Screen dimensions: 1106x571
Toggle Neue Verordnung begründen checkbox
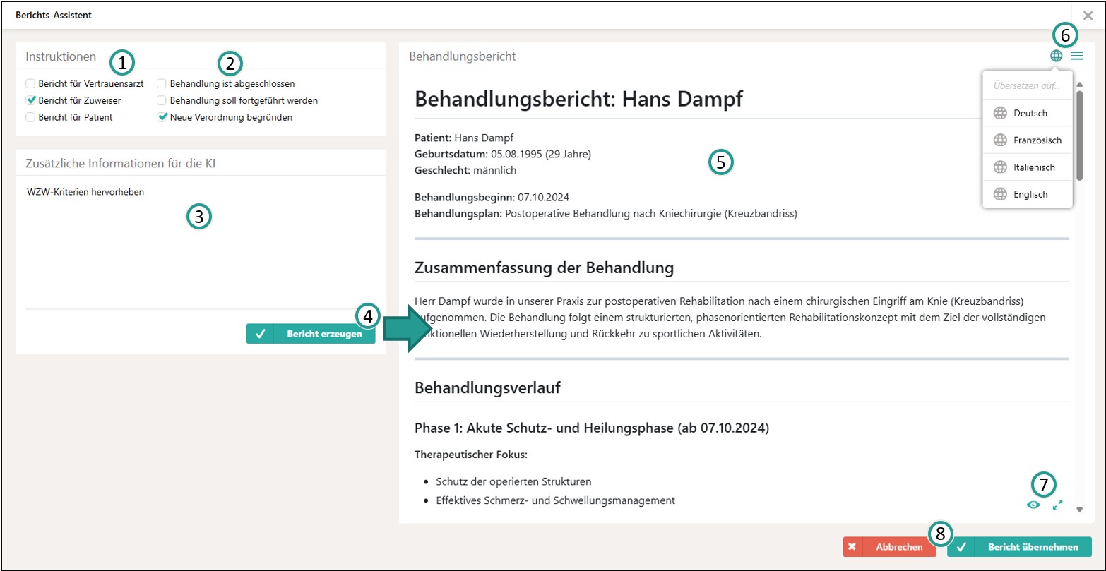pyautogui.click(x=162, y=117)
